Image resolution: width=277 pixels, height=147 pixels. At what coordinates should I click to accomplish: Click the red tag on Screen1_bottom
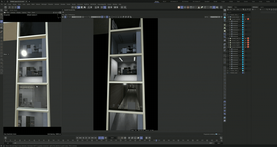(248, 19)
